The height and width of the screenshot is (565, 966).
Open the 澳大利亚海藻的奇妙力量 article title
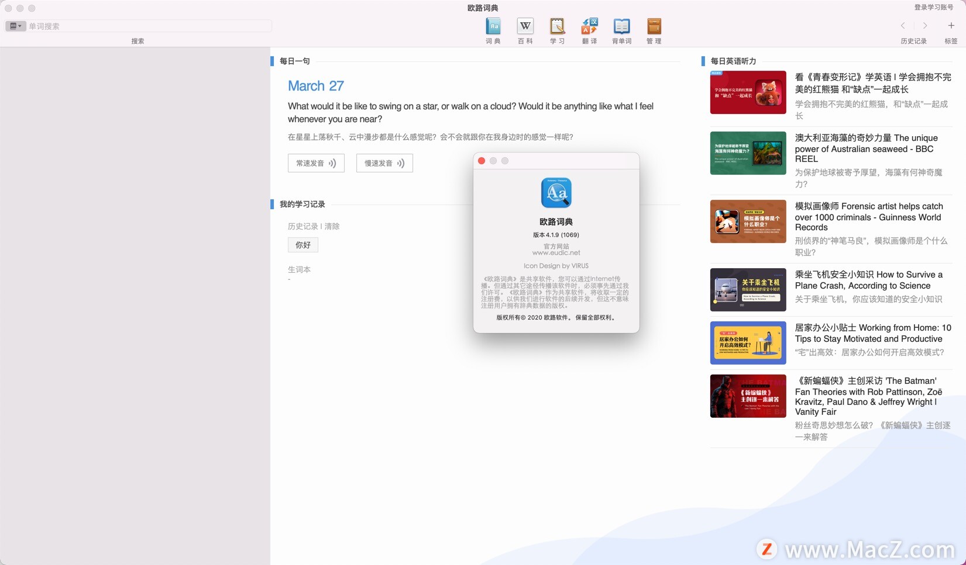[x=867, y=148]
